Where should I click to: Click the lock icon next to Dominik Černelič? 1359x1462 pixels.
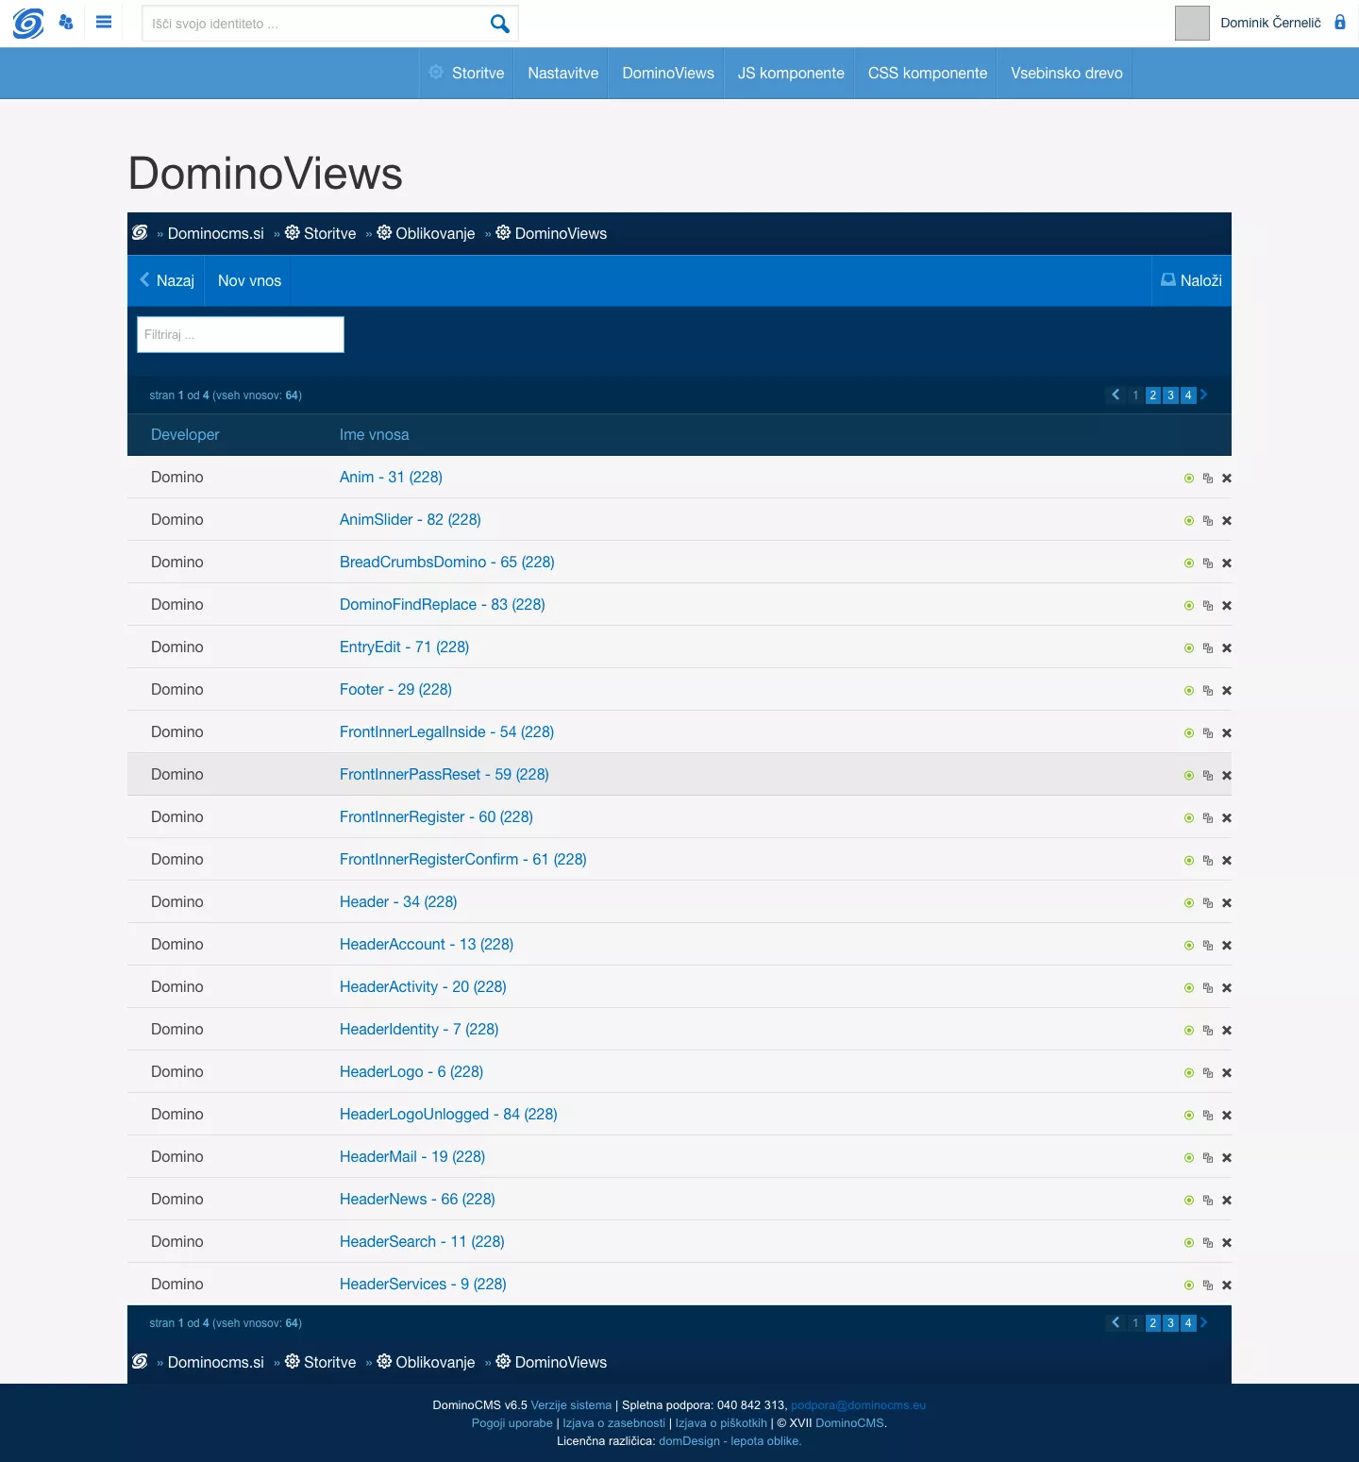click(1340, 22)
